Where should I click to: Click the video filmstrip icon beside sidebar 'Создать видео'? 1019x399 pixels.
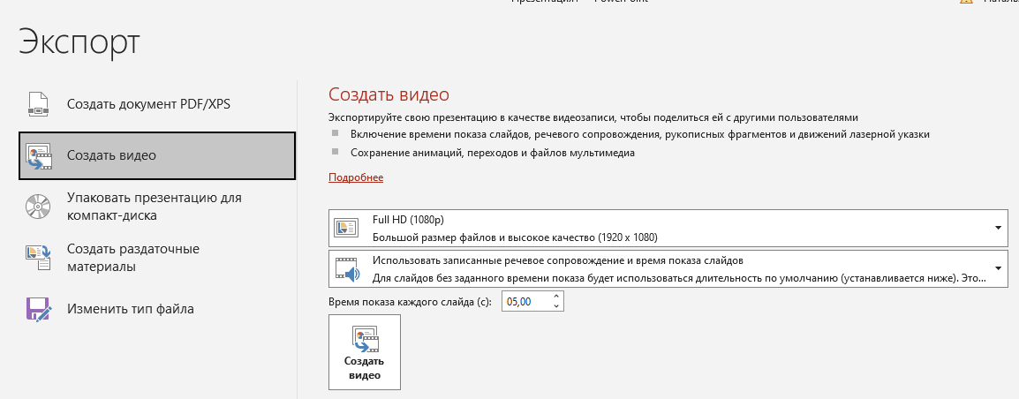tap(38, 155)
